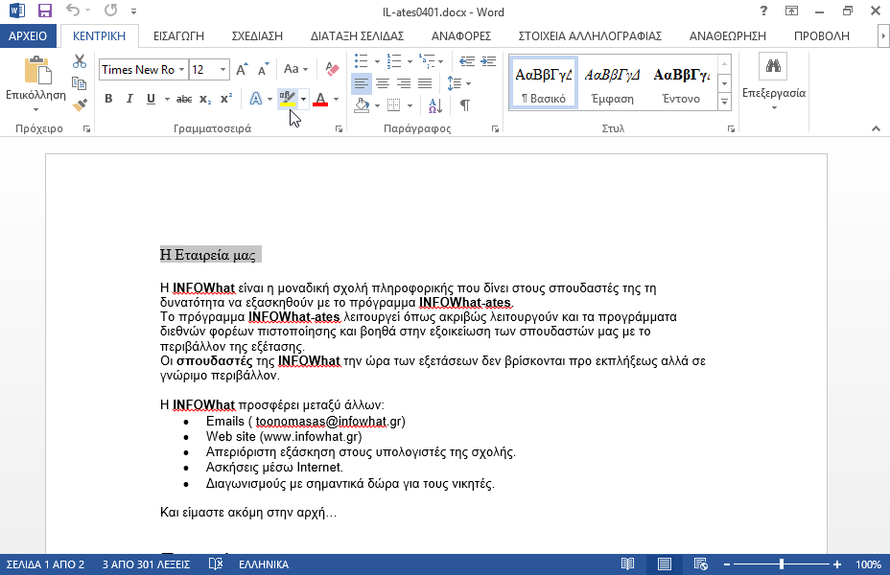Open the line spacing dropdown
Viewport: 890px width, 575px height.
point(459,83)
